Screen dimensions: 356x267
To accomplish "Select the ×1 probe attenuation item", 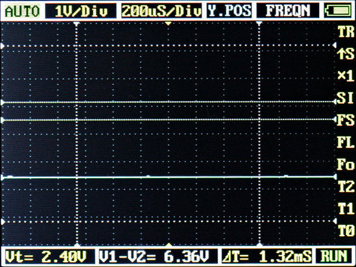I will coord(345,76).
